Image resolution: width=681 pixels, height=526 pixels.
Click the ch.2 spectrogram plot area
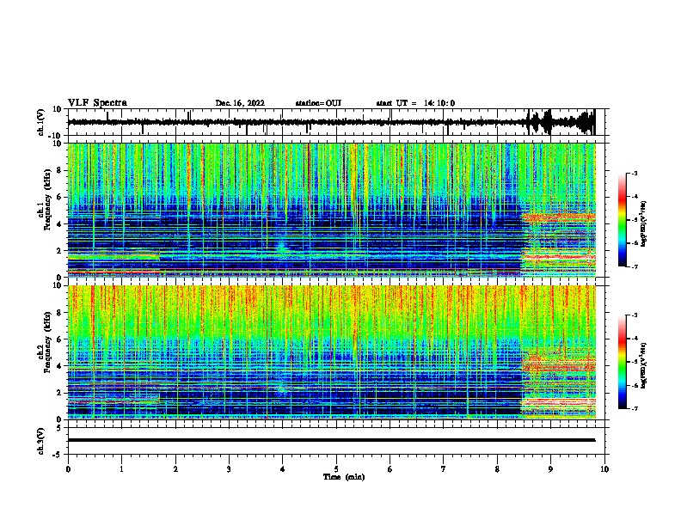click(332, 352)
